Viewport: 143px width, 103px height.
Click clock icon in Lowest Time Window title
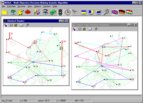tap(73, 25)
